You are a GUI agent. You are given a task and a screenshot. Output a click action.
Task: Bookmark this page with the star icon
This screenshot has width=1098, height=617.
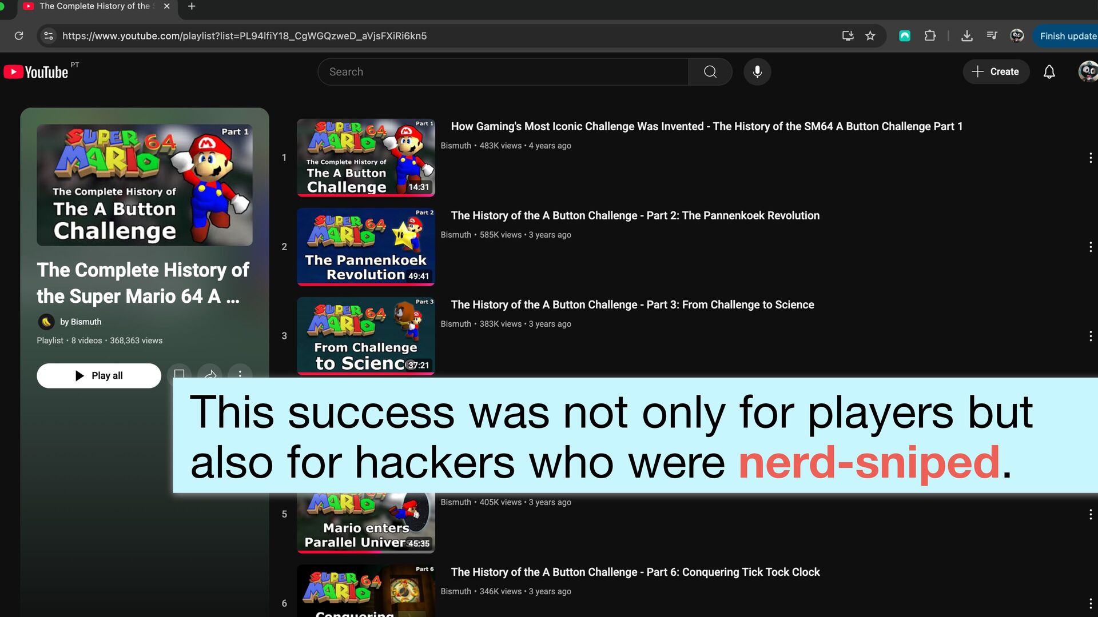(870, 36)
